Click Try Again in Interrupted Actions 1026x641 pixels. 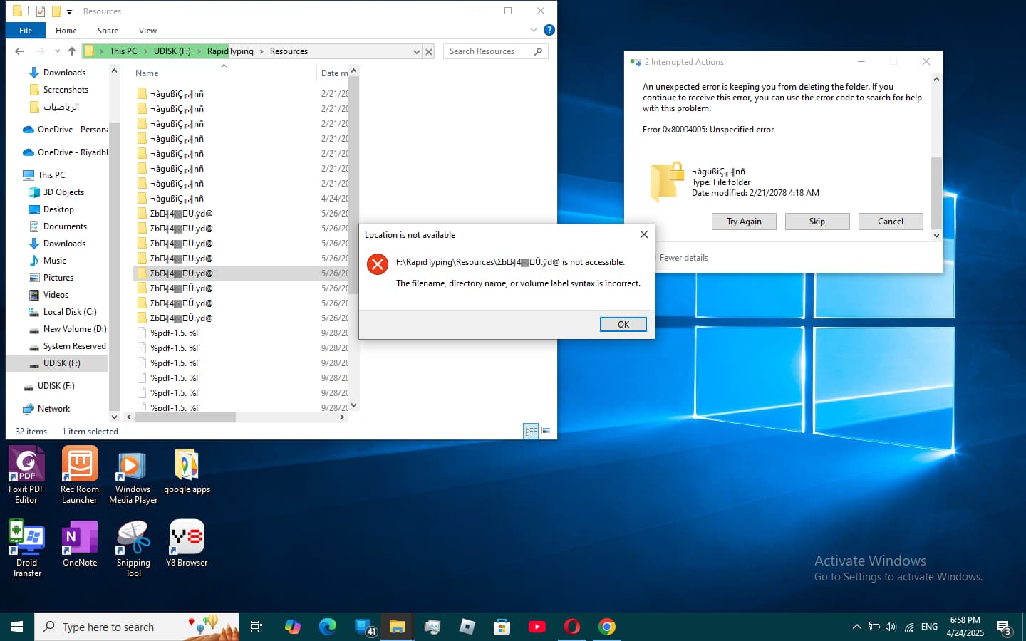pyautogui.click(x=744, y=222)
